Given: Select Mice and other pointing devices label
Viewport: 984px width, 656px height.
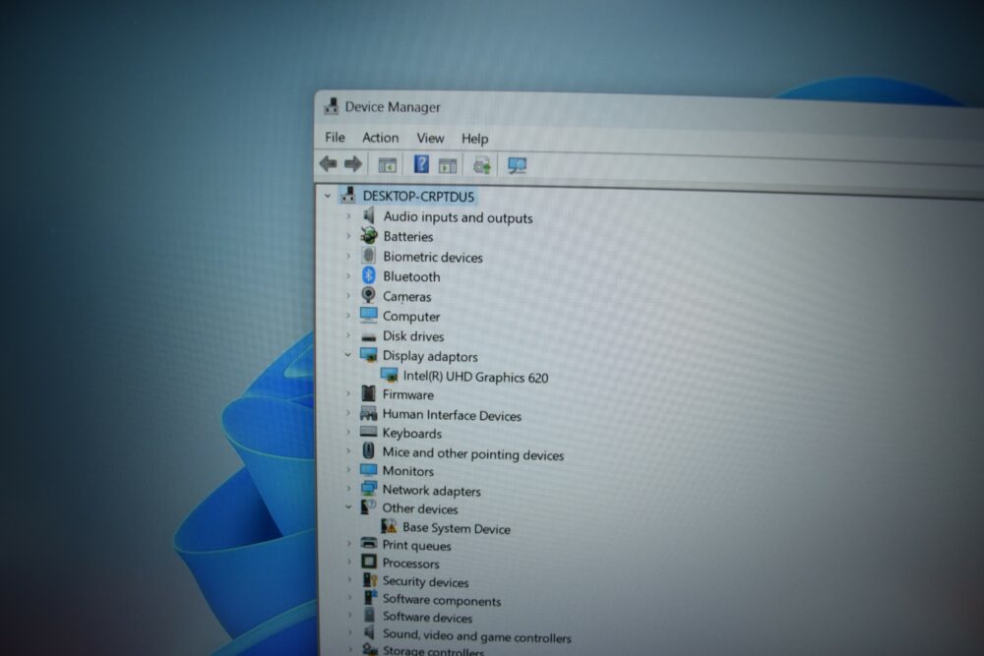Looking at the screenshot, I should click(473, 454).
